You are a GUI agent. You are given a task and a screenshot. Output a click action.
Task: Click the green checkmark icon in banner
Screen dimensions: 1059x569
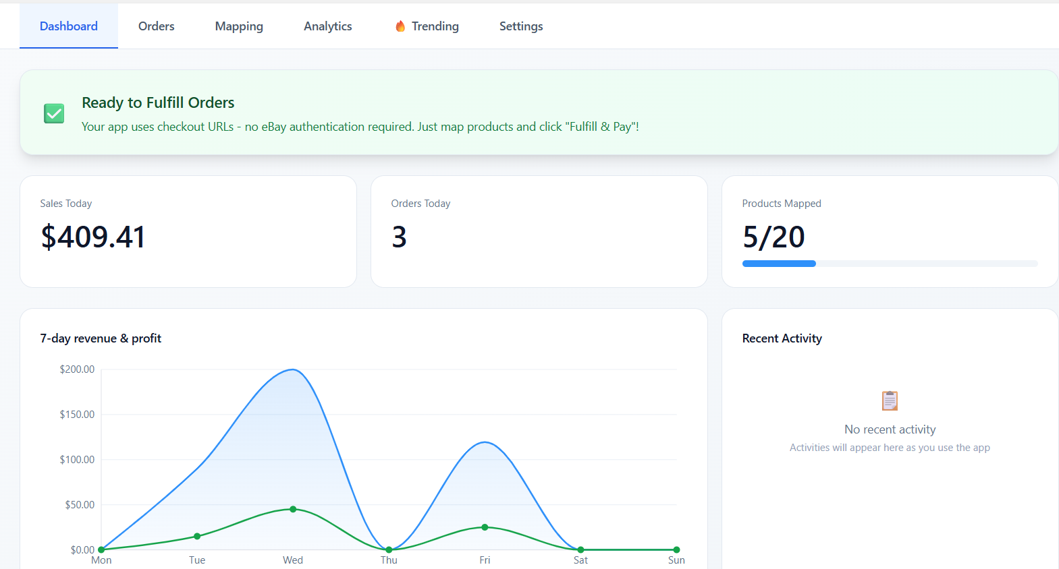(x=54, y=113)
